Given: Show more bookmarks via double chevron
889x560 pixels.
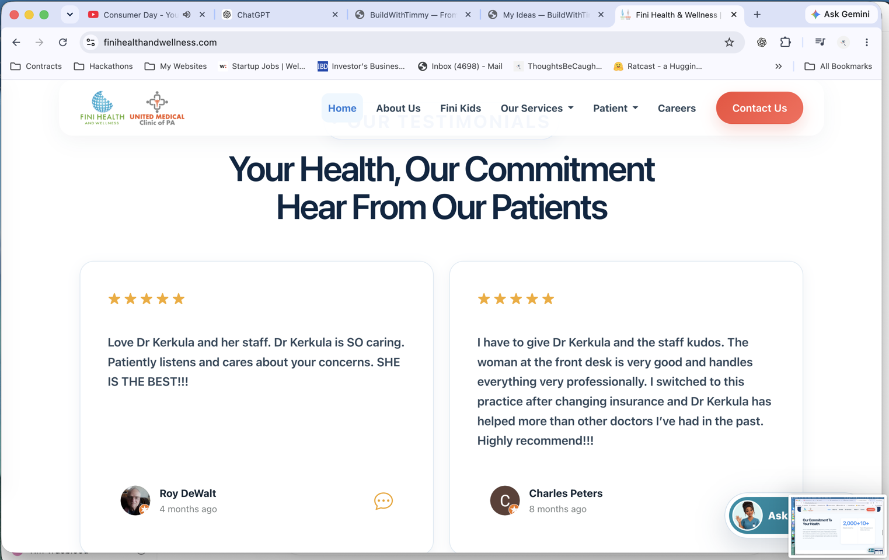Looking at the screenshot, I should click(x=778, y=66).
